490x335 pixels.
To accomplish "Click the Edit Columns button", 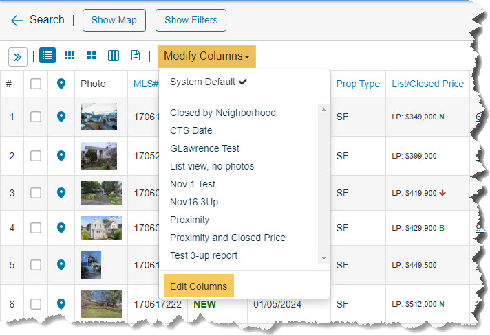I will point(198,286).
